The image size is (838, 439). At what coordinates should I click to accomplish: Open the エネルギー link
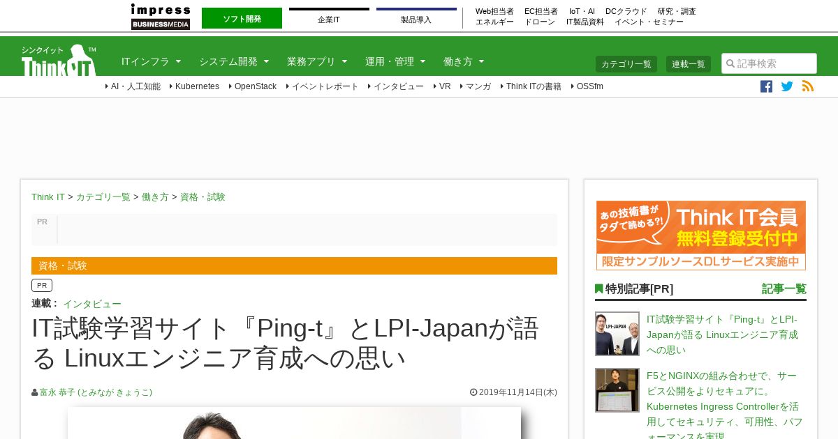[494, 22]
